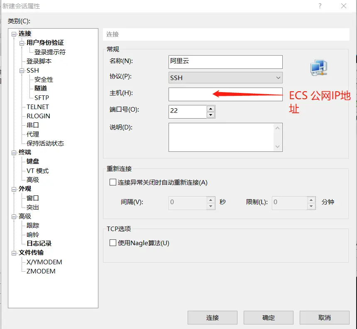Screen dimensions: 357x329
Task: Select VT 模式 tree item
Action: point(37,171)
